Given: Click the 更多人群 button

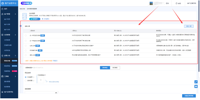Looking at the screenshot, I should click(x=189, y=26).
